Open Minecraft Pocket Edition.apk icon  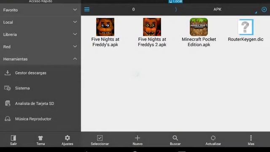click(x=199, y=27)
